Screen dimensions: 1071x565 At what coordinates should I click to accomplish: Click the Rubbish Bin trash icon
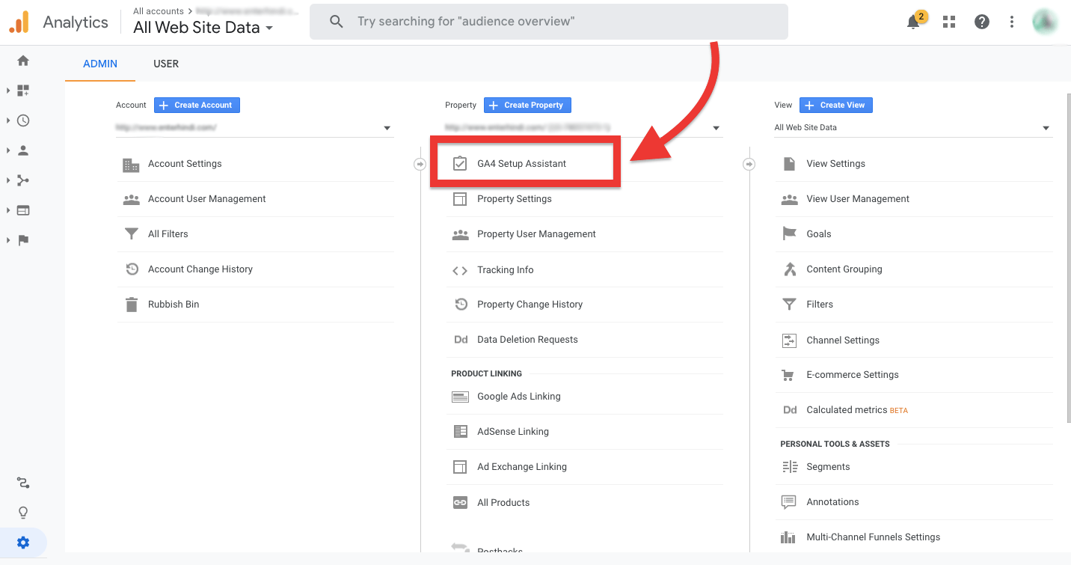pyautogui.click(x=132, y=305)
